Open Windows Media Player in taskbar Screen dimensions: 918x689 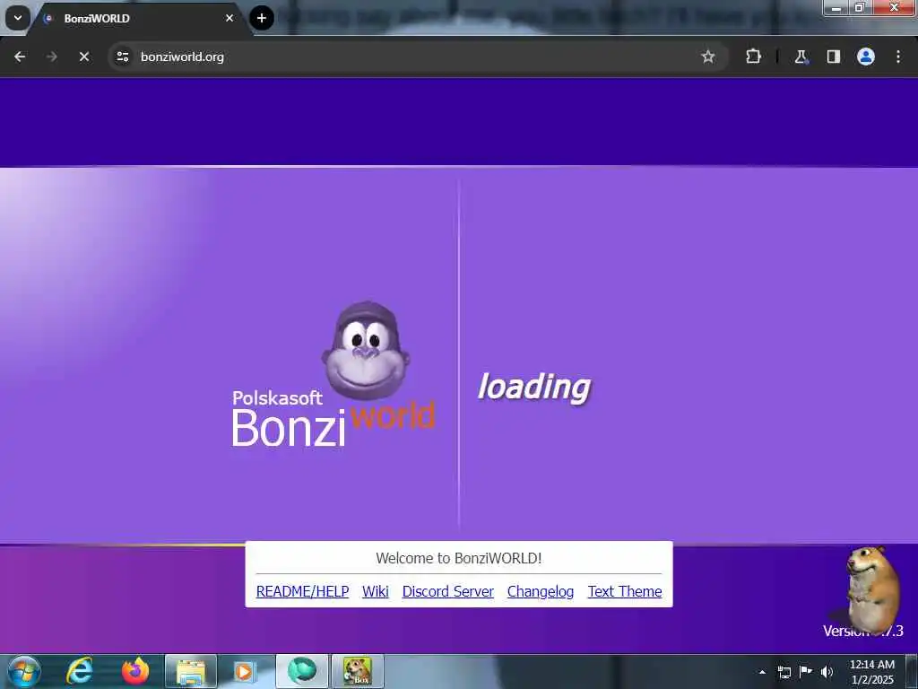[245, 671]
